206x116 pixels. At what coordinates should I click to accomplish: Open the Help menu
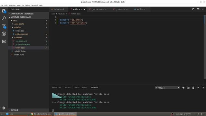(41, 5)
